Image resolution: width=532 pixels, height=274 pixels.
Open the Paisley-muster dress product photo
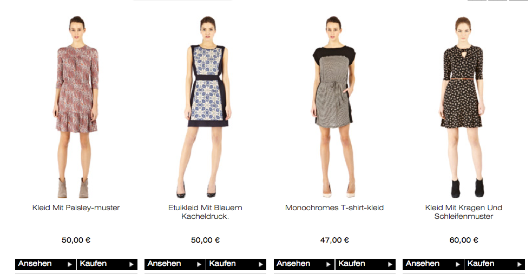(x=76, y=107)
